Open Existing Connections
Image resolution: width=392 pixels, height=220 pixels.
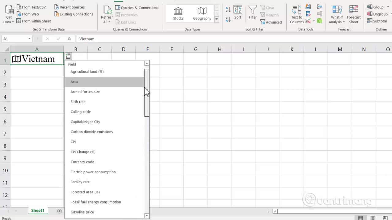73,14
